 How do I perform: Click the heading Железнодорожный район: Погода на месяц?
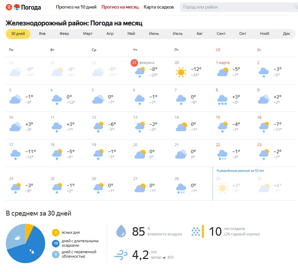click(x=74, y=23)
